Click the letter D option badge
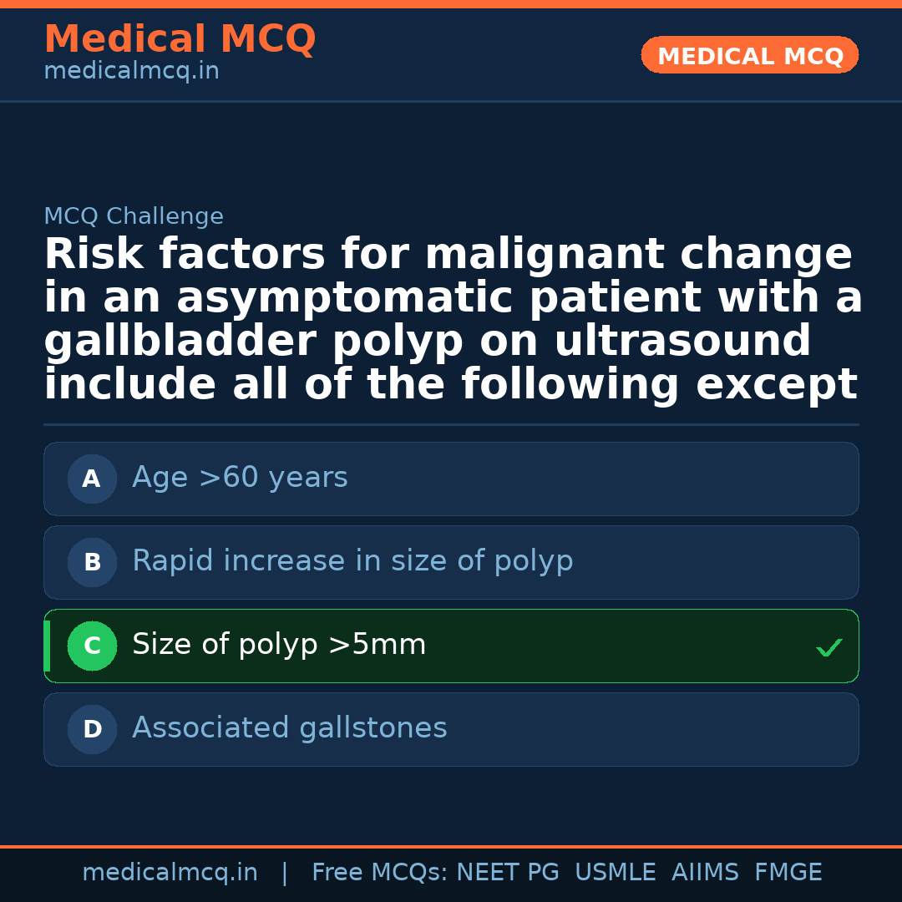The width and height of the screenshot is (902, 902). coord(92,730)
